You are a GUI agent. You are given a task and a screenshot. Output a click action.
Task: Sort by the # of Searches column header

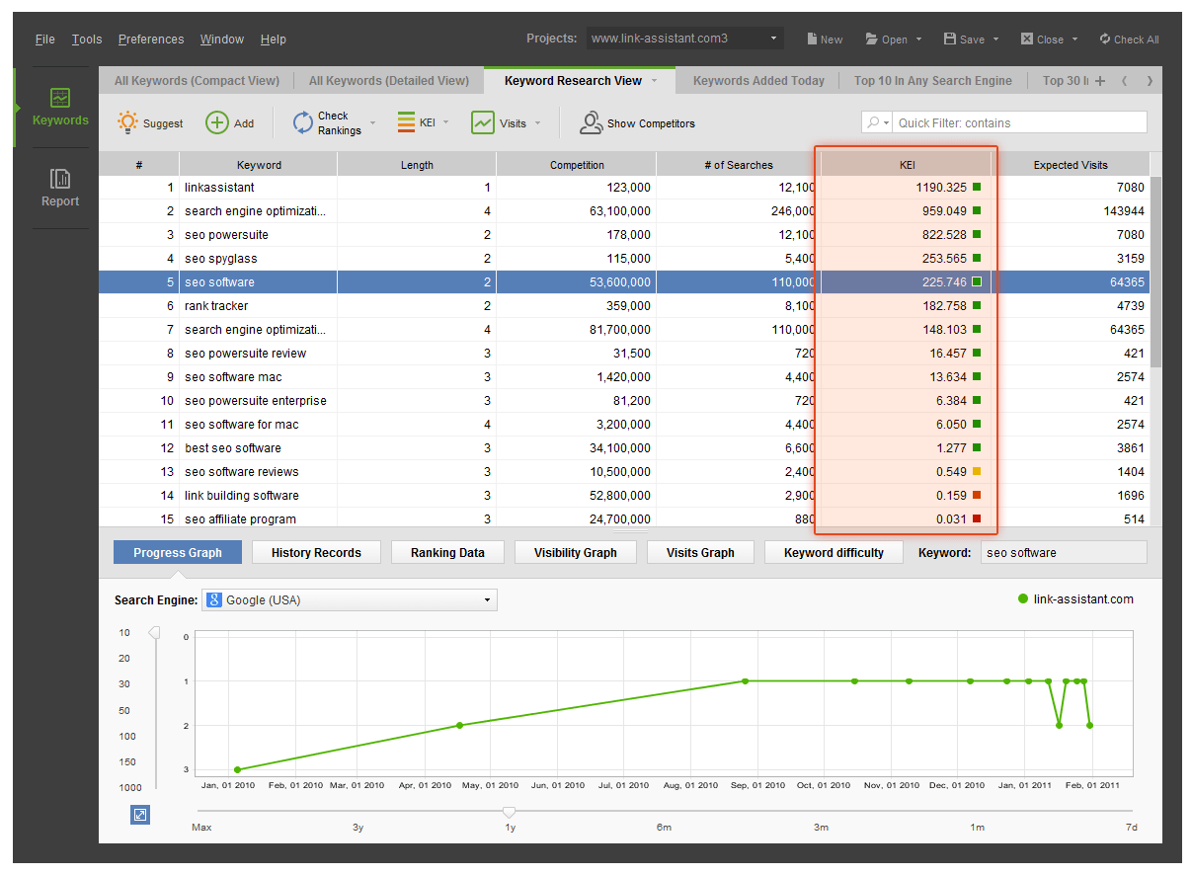pyautogui.click(x=738, y=165)
